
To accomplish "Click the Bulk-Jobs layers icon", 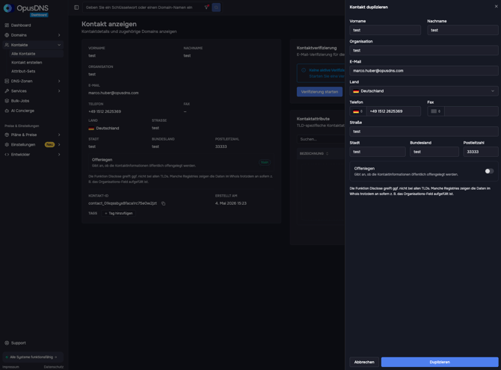I will 7,101.
